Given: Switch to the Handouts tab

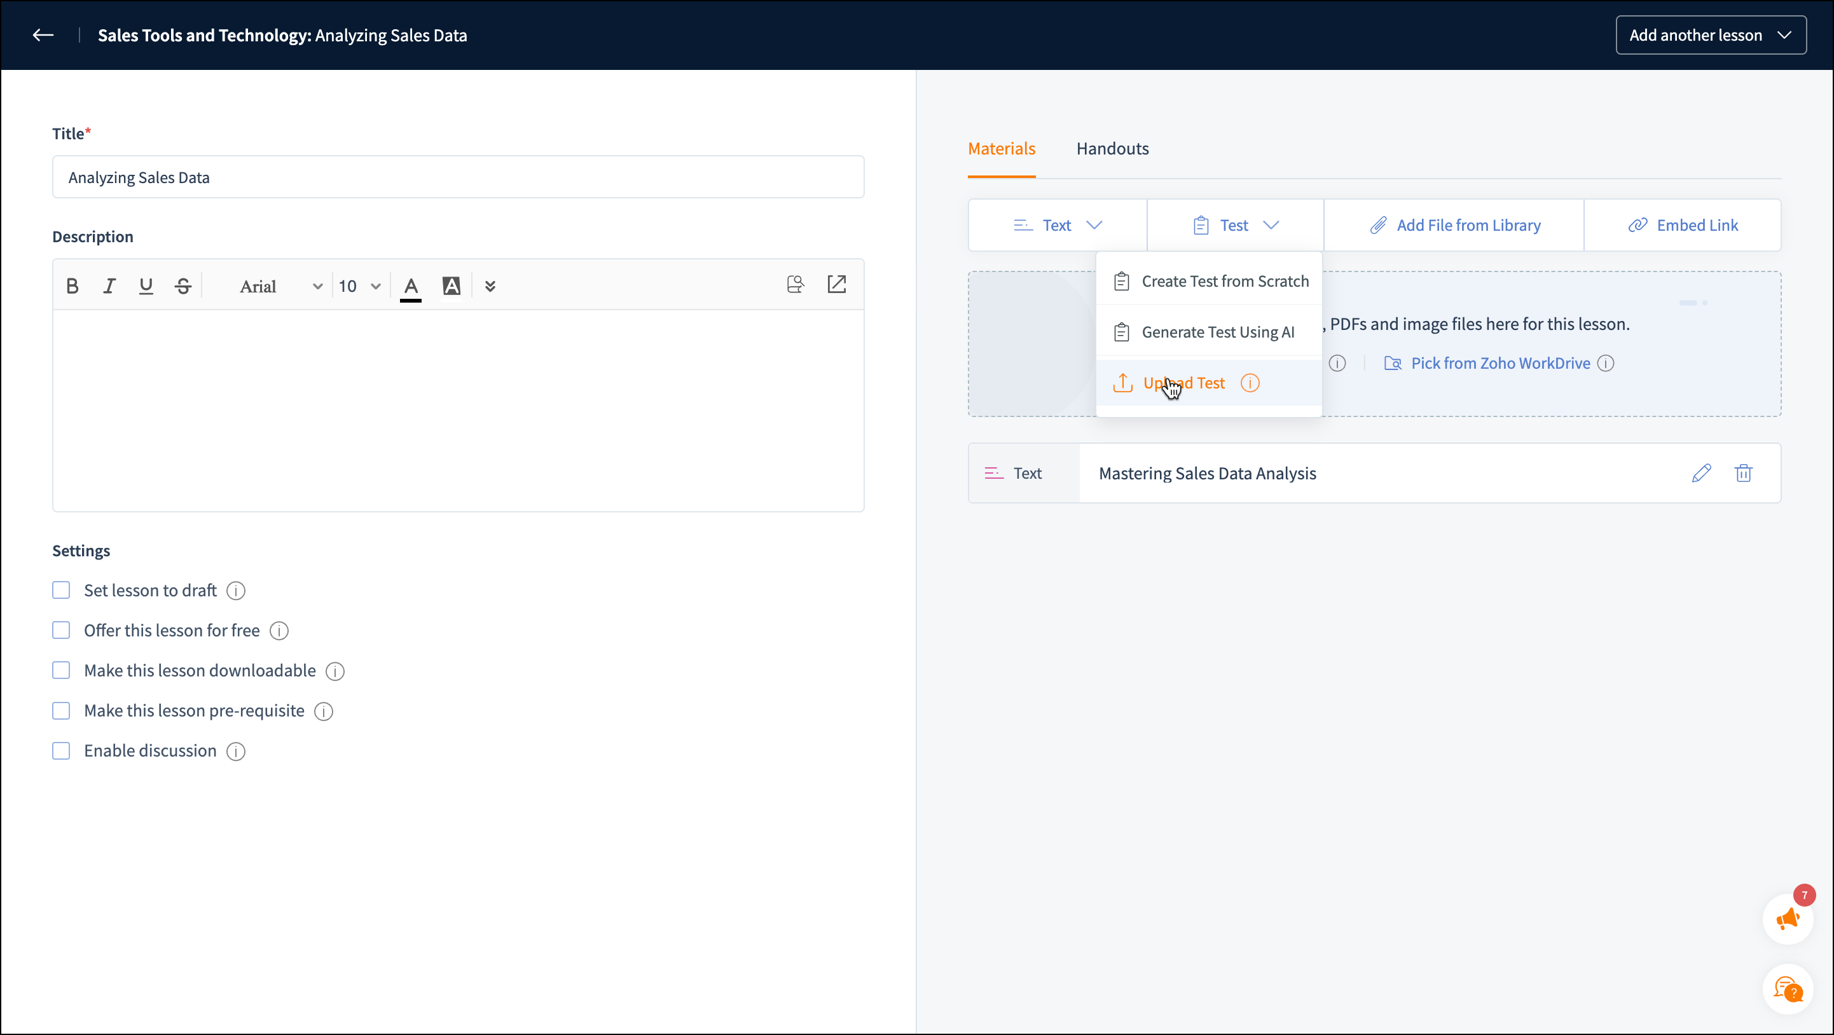Looking at the screenshot, I should pos(1112,149).
